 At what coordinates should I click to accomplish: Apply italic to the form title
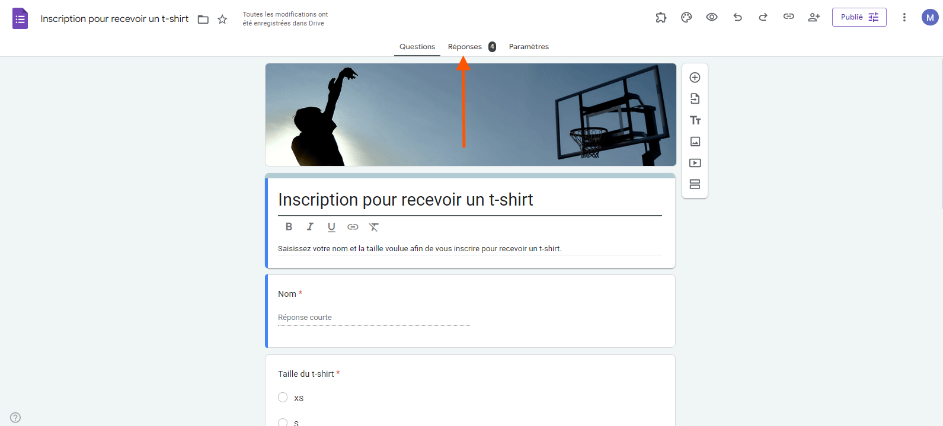point(310,226)
